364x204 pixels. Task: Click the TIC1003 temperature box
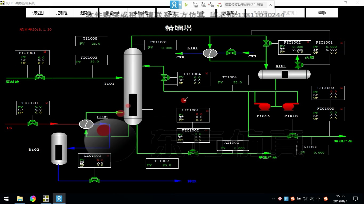pos(91,60)
